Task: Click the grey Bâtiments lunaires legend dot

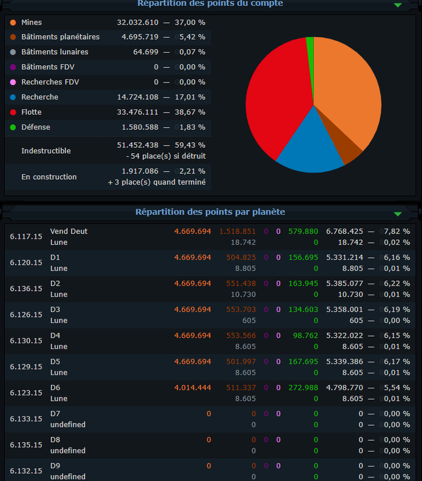Action: 13,52
